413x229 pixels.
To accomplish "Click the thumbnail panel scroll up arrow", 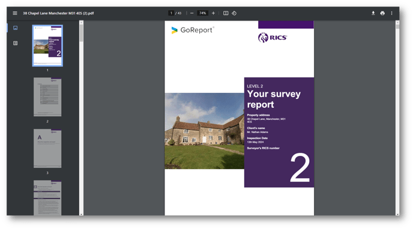I will [x=81, y=23].
